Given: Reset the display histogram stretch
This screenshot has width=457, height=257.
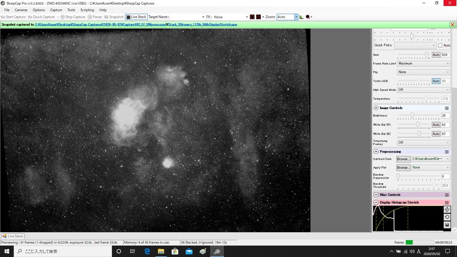Looking at the screenshot, I should (x=447, y=217).
